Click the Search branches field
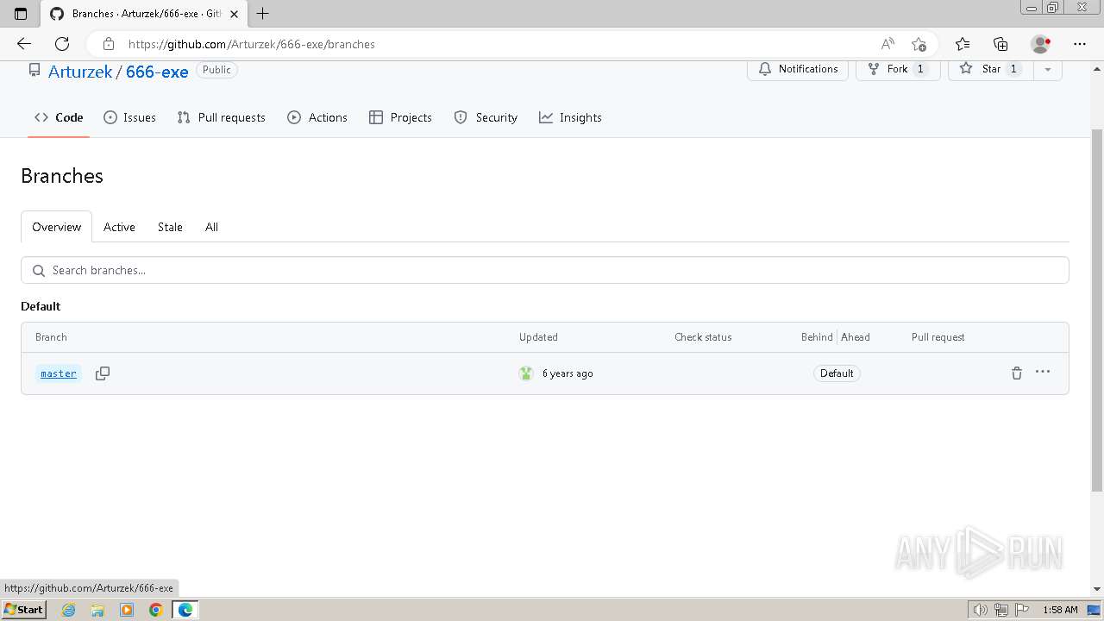1104x621 pixels. point(545,270)
